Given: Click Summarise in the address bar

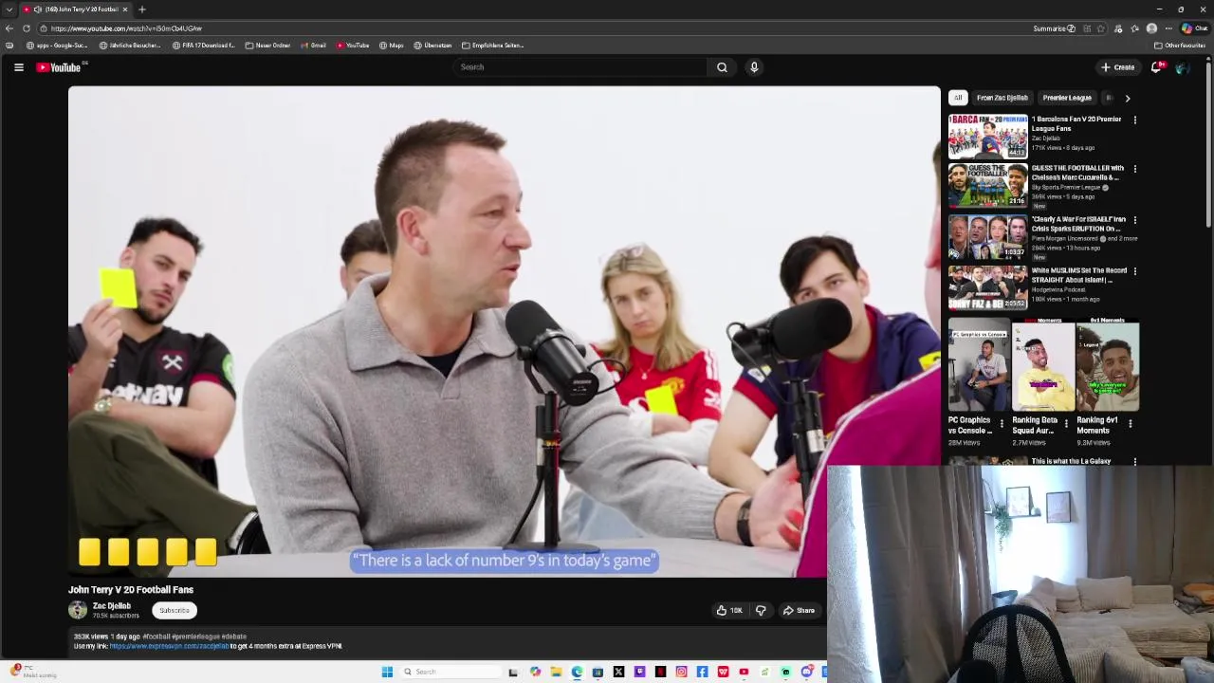Looking at the screenshot, I should [x=1055, y=28].
